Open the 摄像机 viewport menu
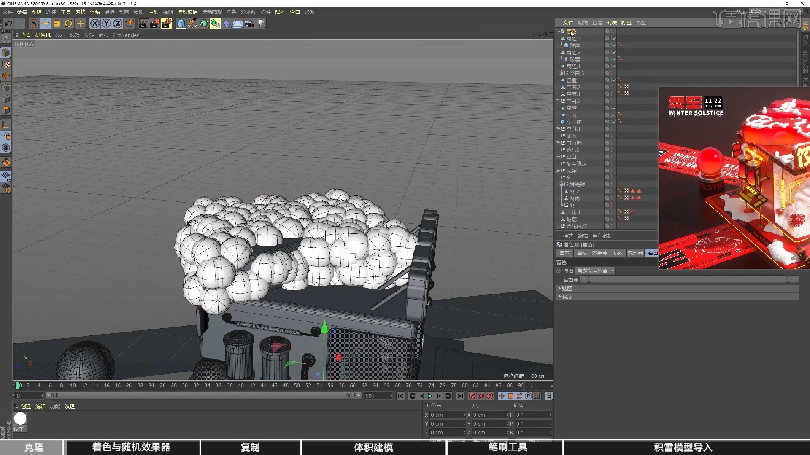 43,35
